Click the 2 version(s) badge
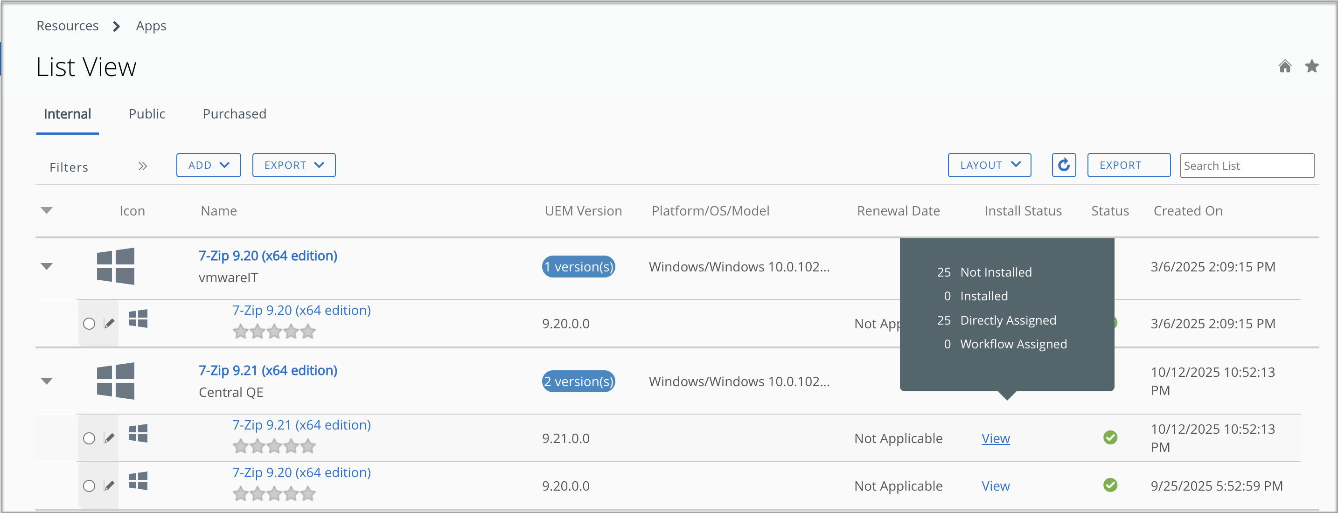This screenshot has width=1338, height=513. coord(578,381)
